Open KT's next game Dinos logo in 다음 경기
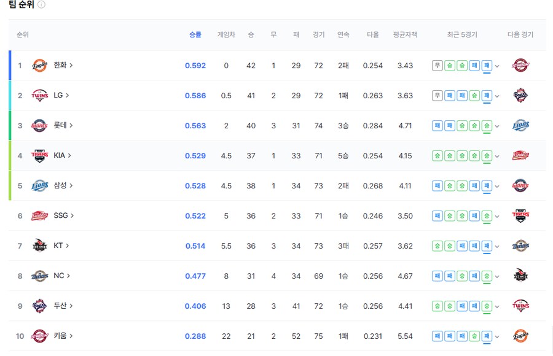This screenshot has width=553, height=356. coord(520,246)
